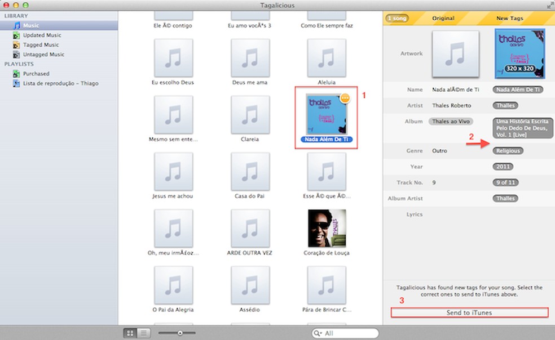This screenshot has height=340, width=555.
Task: Click the LIBRARY section header
Action: pyautogui.click(x=16, y=16)
